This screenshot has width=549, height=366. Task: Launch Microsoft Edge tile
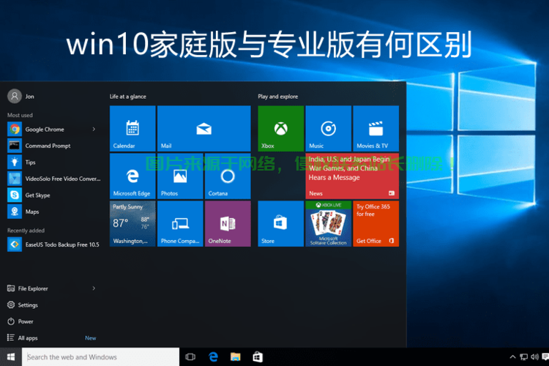[132, 176]
